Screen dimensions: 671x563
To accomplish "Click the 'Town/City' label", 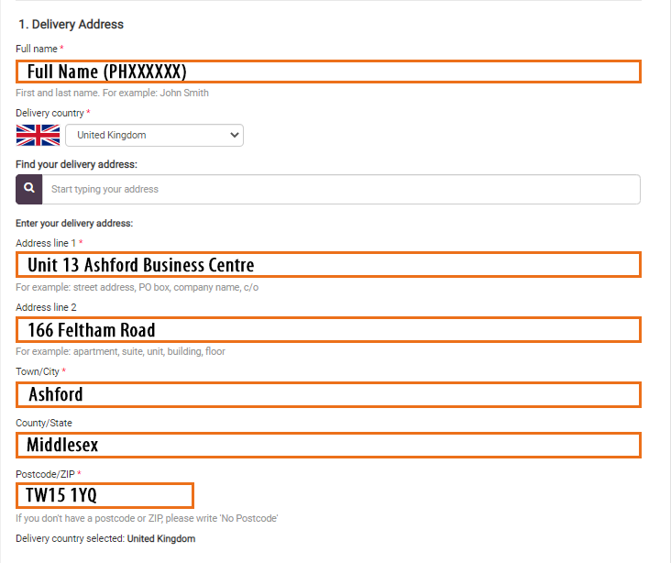I will [38, 371].
